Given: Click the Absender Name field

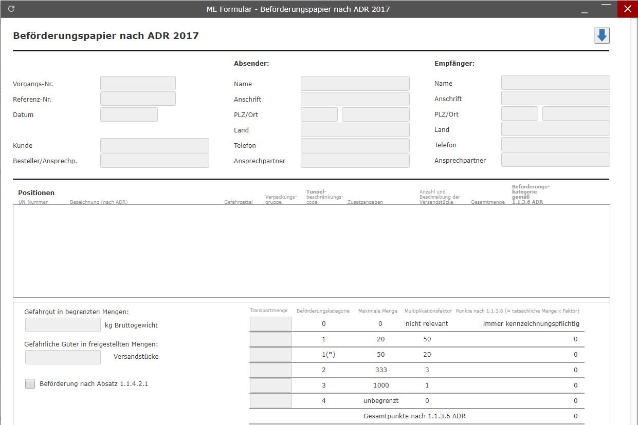Looking at the screenshot, I should click(x=355, y=84).
